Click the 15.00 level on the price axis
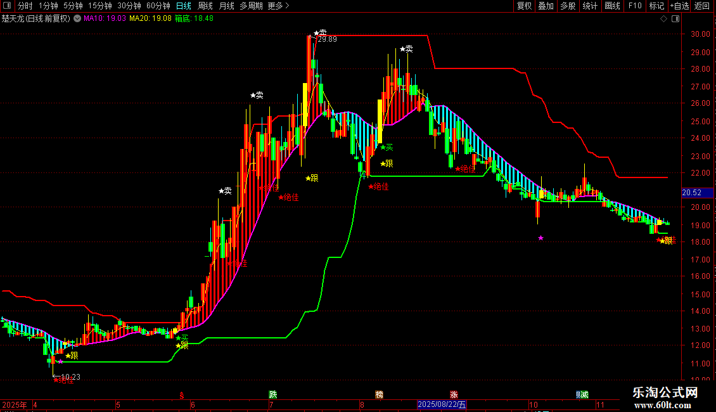Viewport: 716px width, 412px height. (700, 295)
